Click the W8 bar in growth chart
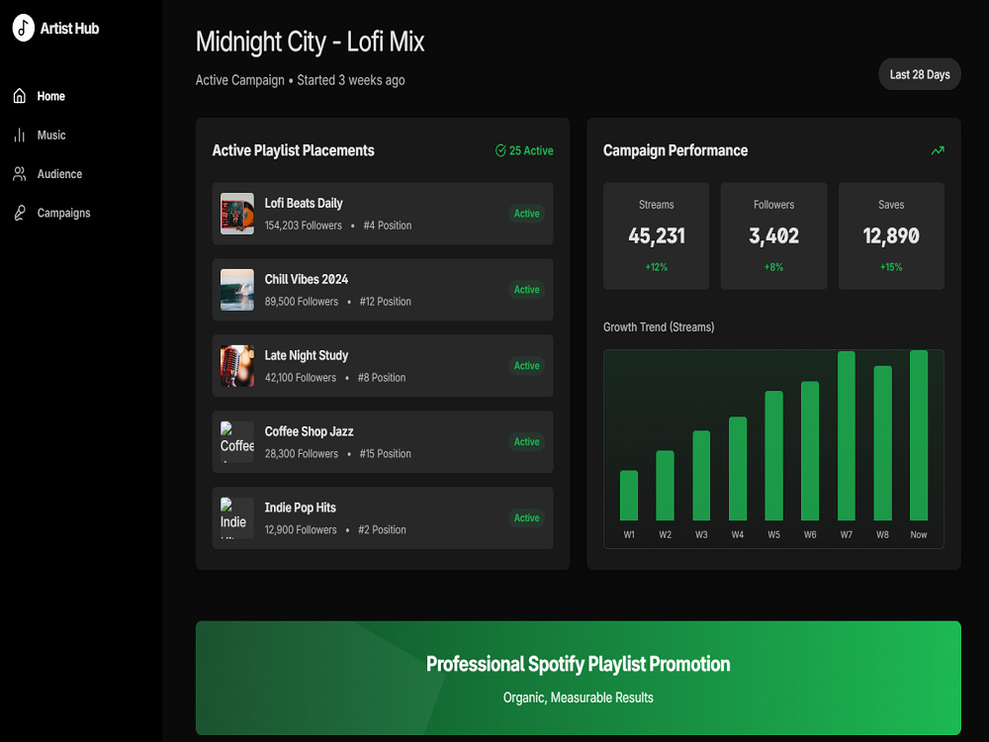Screen dimensions: 989x742 point(882,443)
